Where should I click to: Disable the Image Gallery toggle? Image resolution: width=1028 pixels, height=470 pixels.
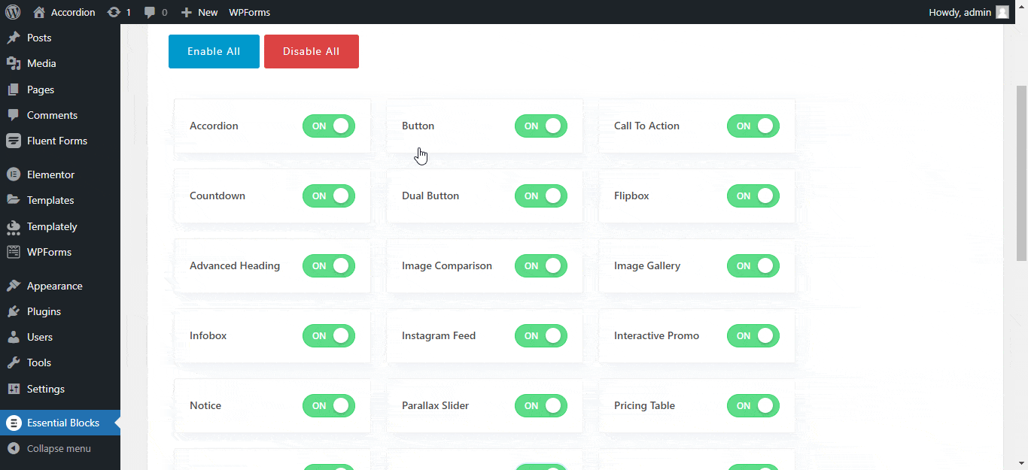click(753, 265)
